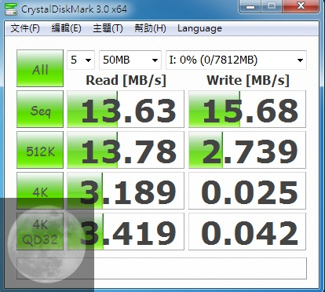Click the Read [MB/s] column header
The height and width of the screenshot is (292, 325).
126,81
